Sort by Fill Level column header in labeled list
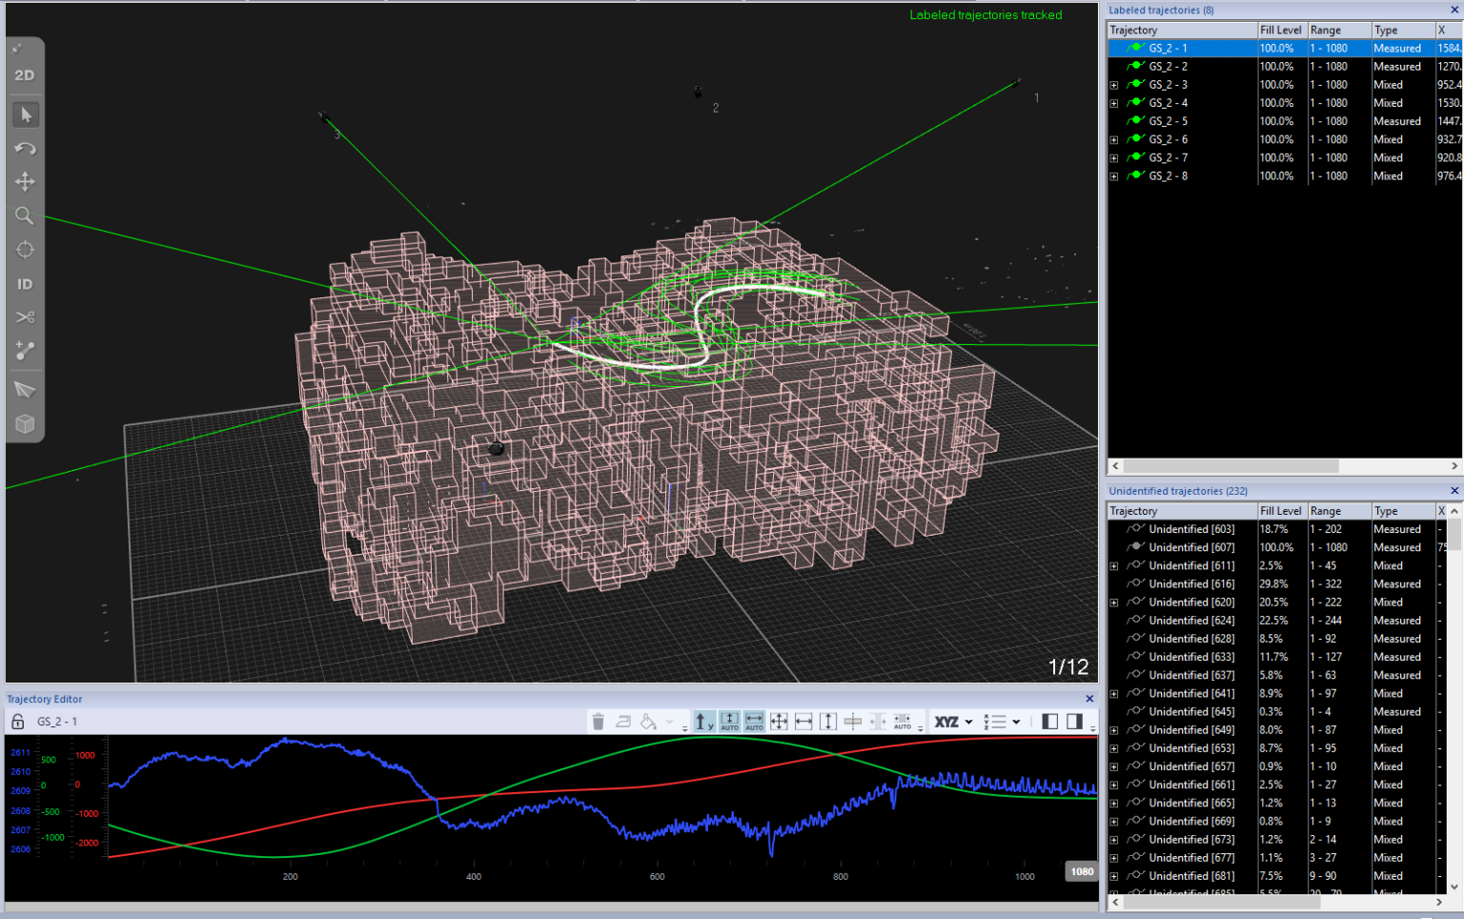Image resolution: width=1464 pixels, height=919 pixels. (x=1280, y=31)
